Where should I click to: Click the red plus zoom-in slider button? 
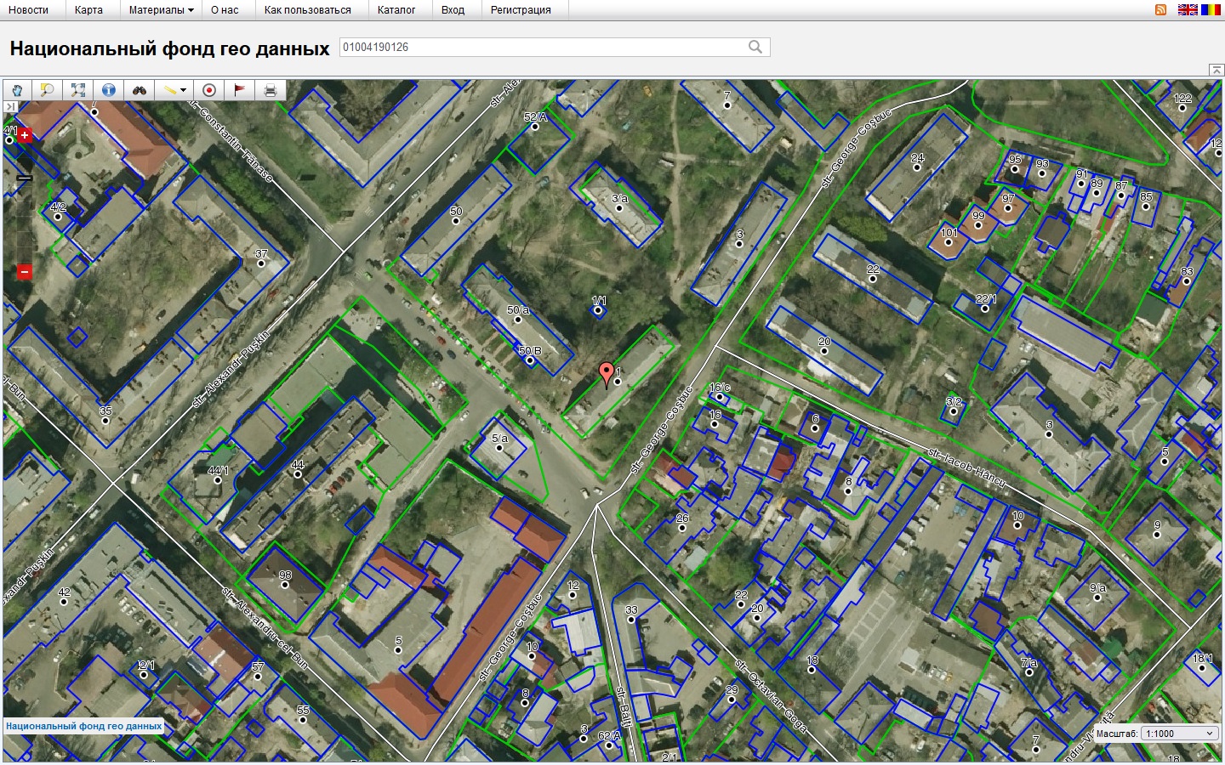tap(25, 135)
